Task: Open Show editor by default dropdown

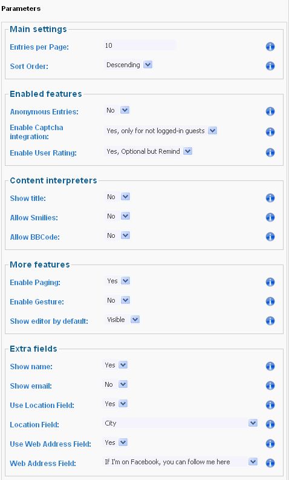Action: pyautogui.click(x=122, y=320)
